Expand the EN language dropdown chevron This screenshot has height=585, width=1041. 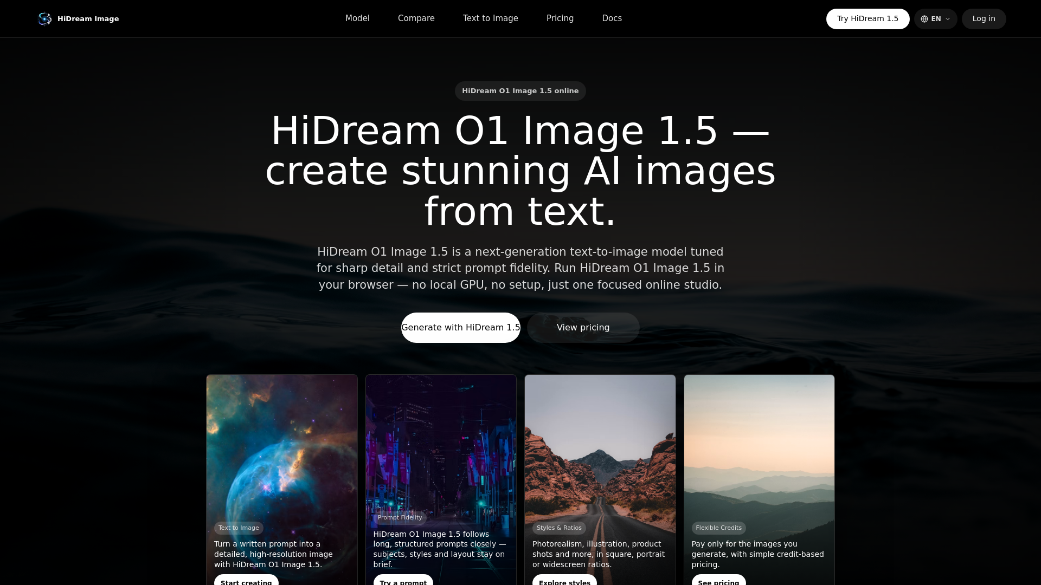pos(948,19)
